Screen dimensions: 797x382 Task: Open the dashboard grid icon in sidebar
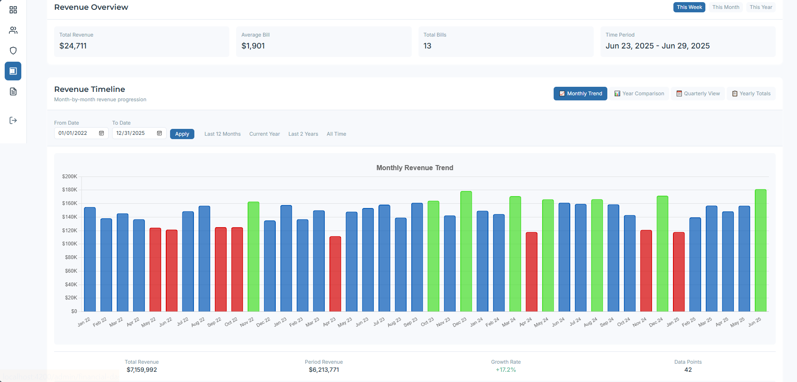[13, 10]
